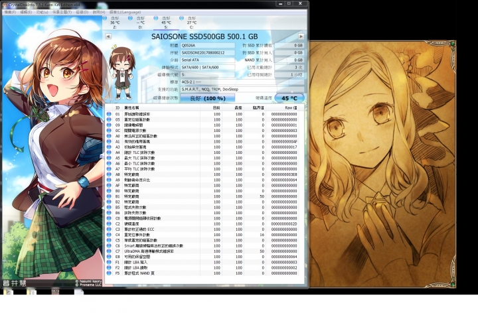Click the ID column header
The image size is (478, 323).
[118, 107]
